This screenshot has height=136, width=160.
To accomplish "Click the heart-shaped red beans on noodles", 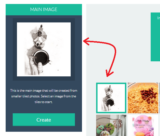I will click(148, 95).
